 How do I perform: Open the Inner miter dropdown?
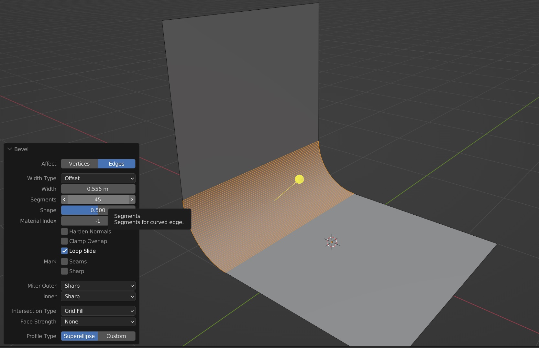point(98,296)
